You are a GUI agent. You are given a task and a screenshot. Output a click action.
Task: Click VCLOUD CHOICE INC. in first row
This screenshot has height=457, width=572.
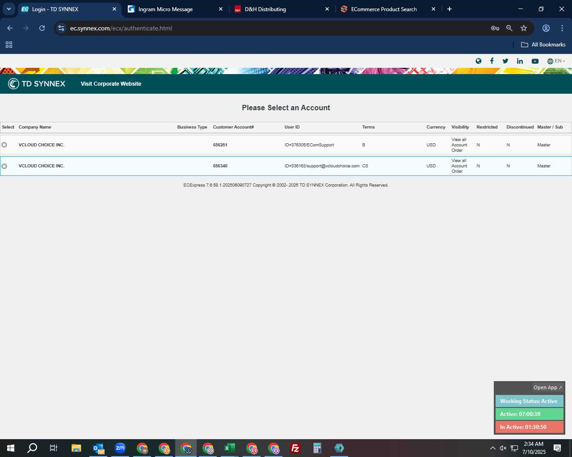[42, 145]
